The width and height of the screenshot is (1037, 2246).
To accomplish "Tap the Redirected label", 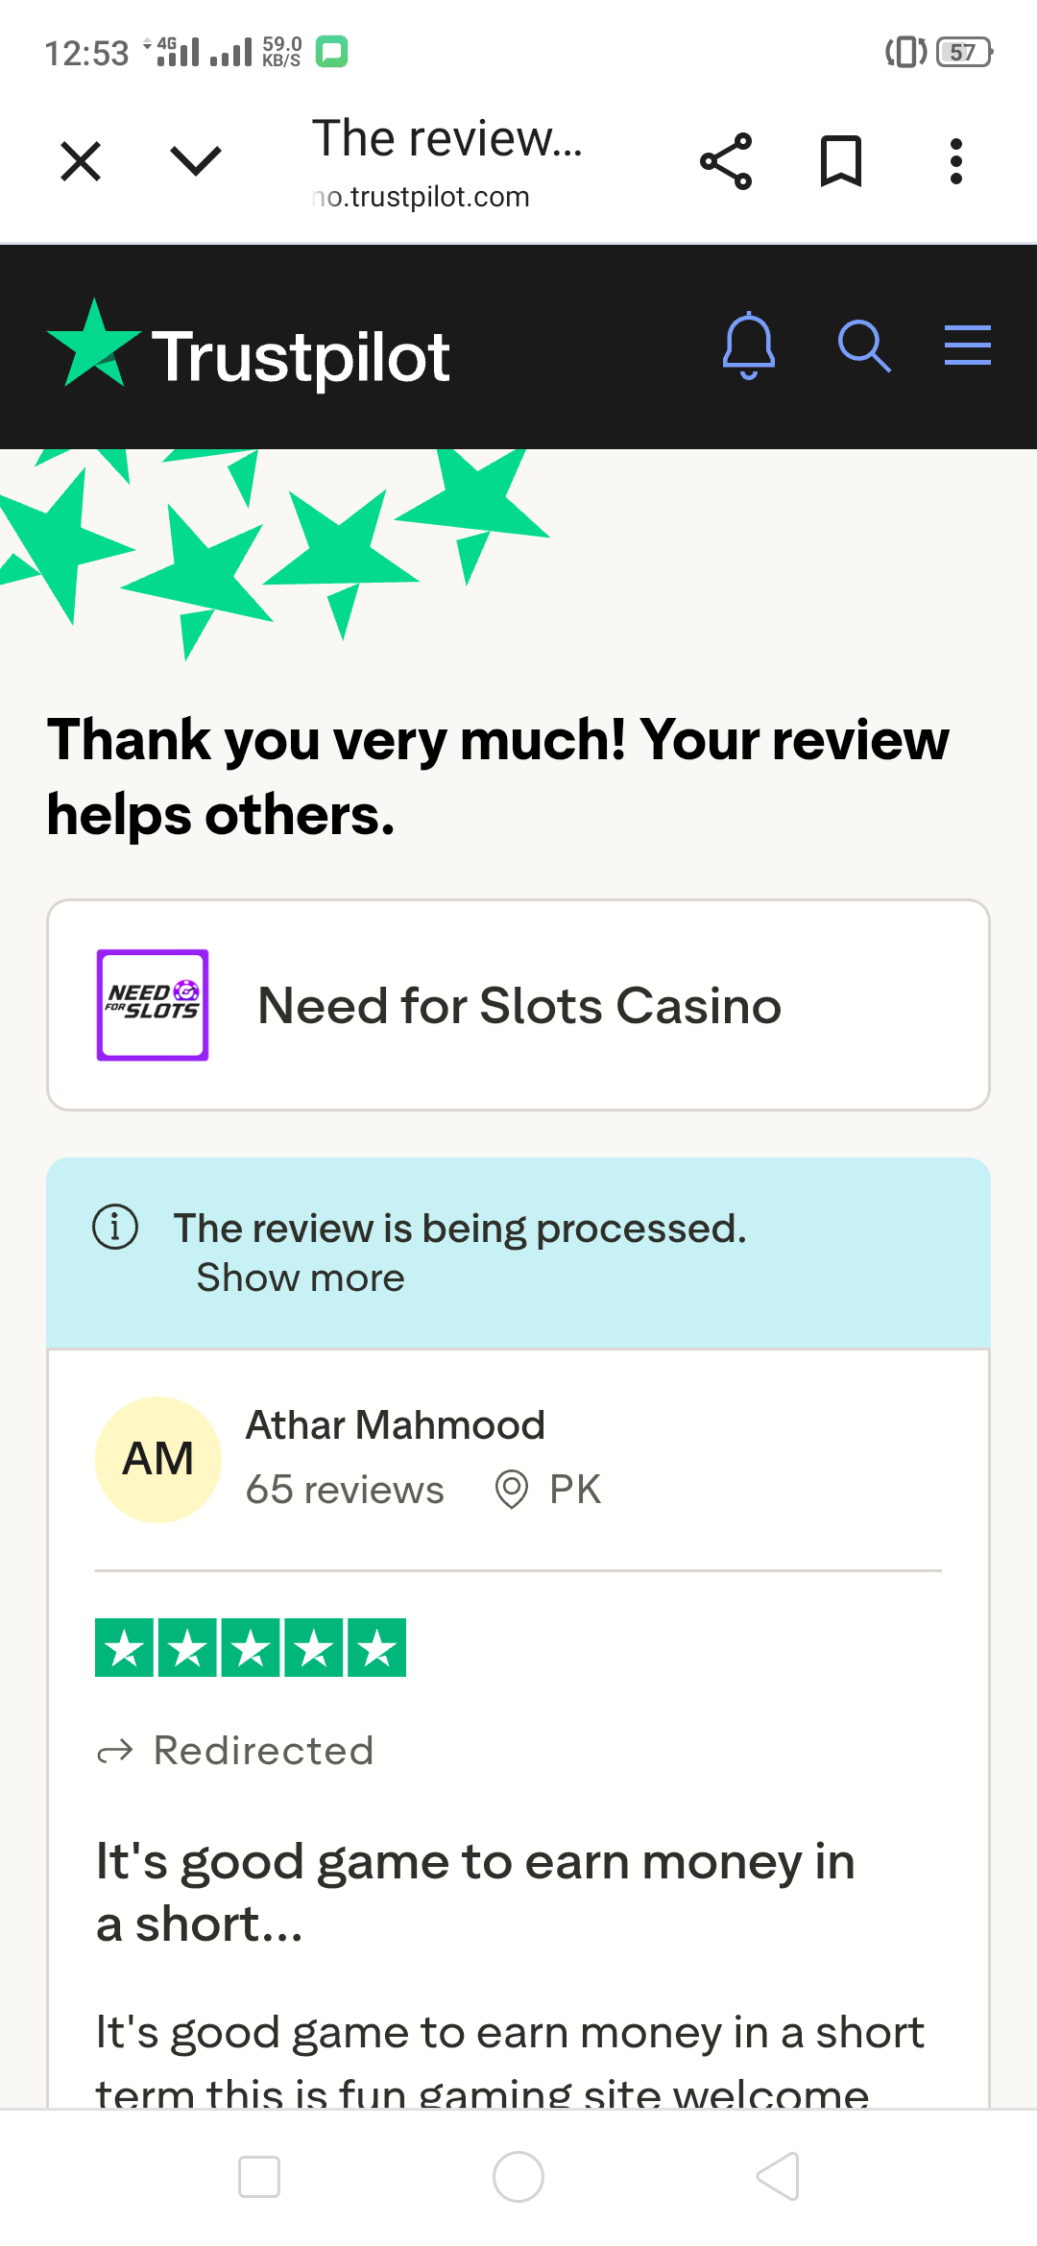I will (x=263, y=1751).
